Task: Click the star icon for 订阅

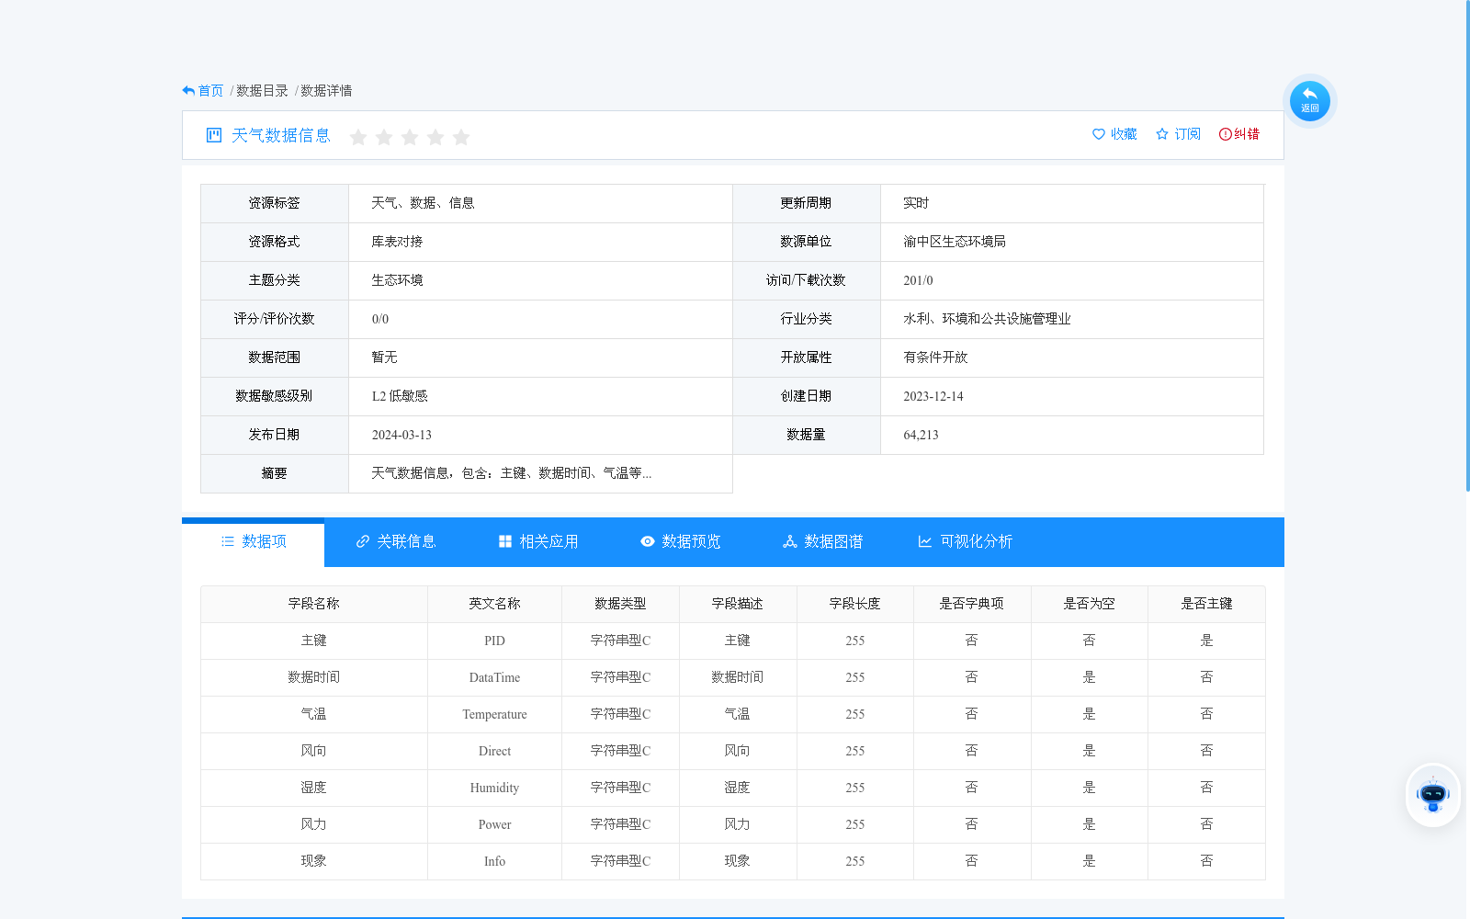Action: [1162, 134]
